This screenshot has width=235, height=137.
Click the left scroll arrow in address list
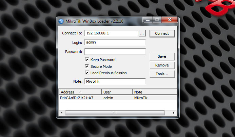click(61, 113)
